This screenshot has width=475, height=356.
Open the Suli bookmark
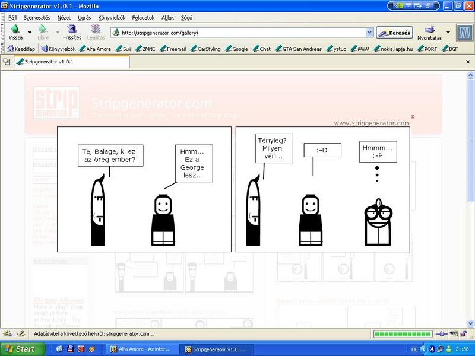point(123,49)
